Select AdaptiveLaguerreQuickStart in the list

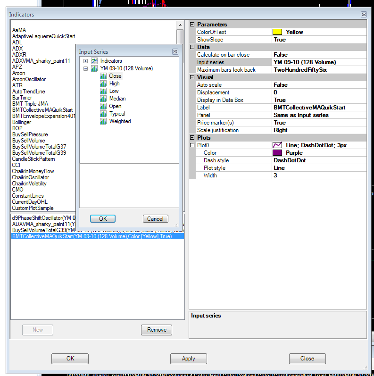click(44, 36)
